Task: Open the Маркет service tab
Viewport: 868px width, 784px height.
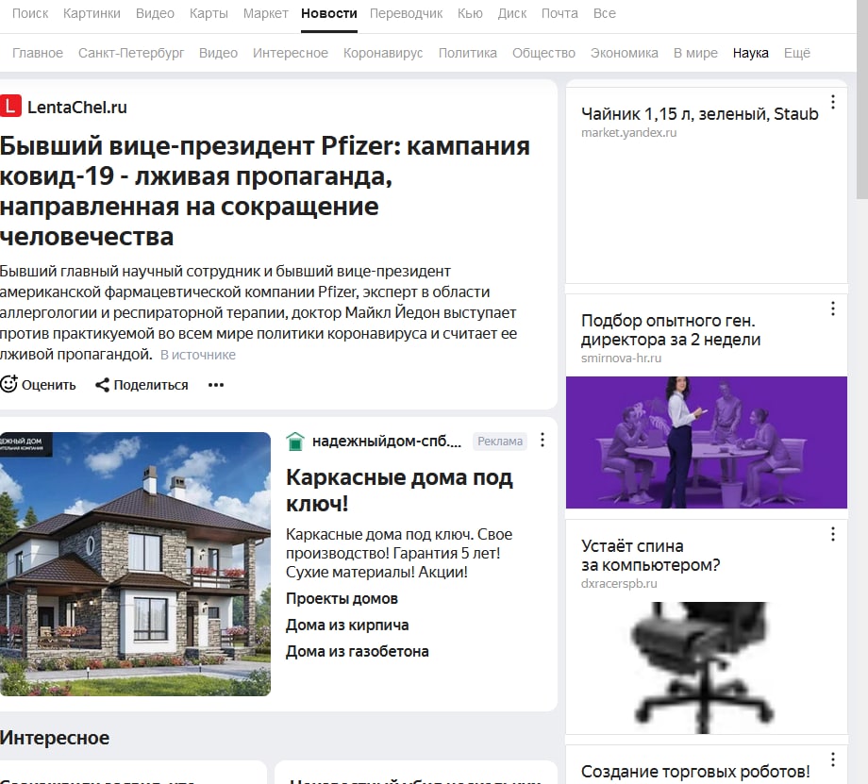Action: click(266, 13)
